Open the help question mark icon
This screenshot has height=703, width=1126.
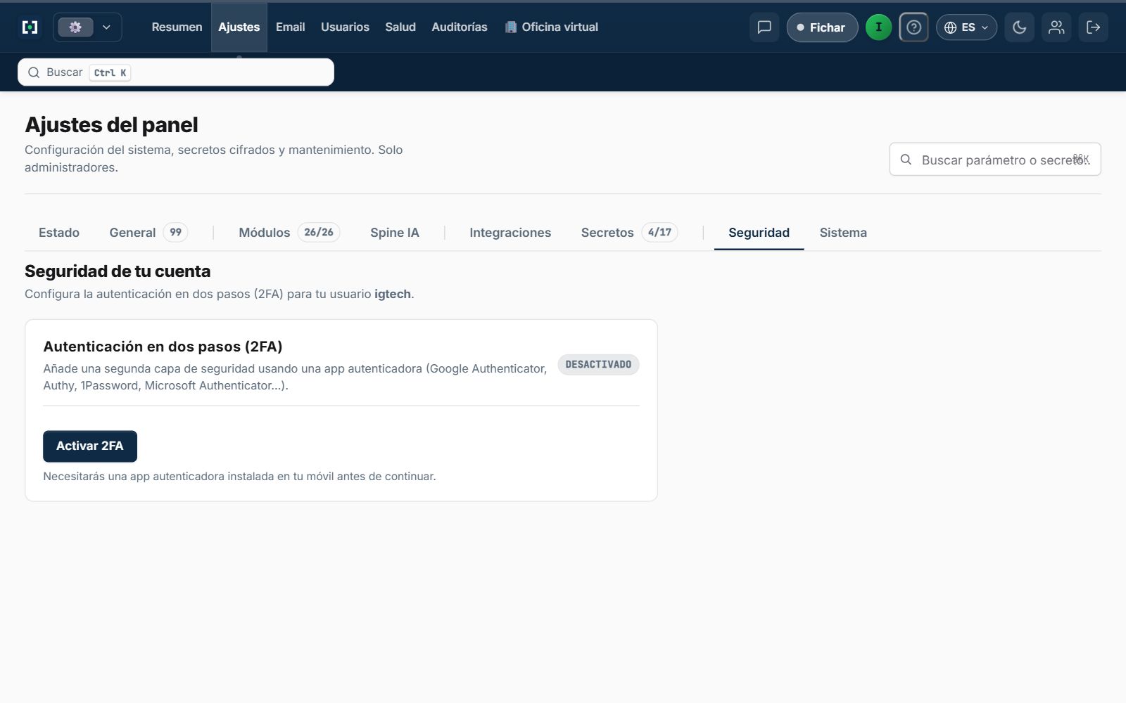913,27
